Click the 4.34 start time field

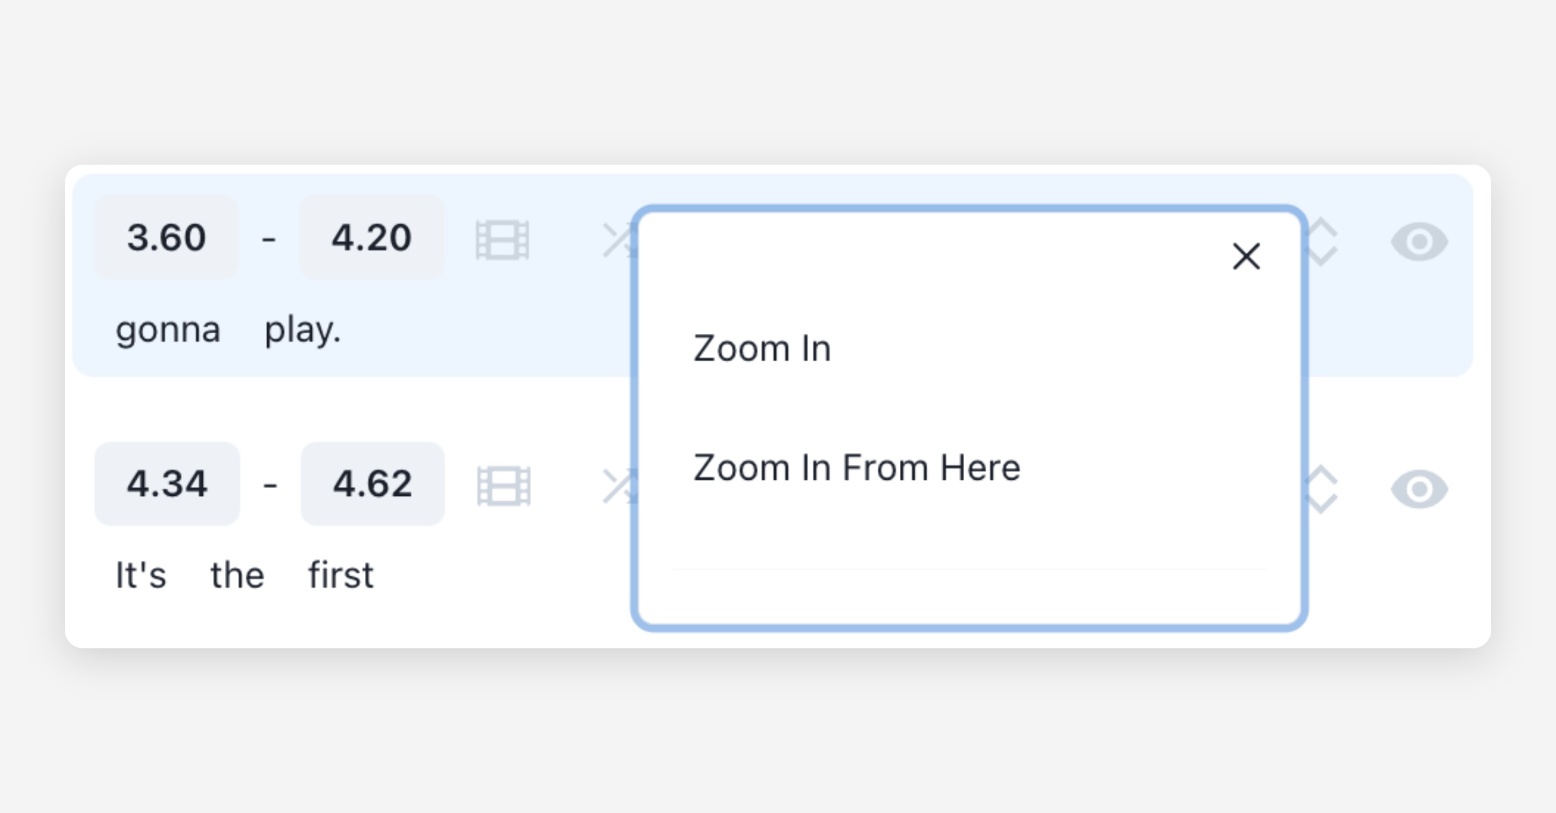click(x=167, y=484)
